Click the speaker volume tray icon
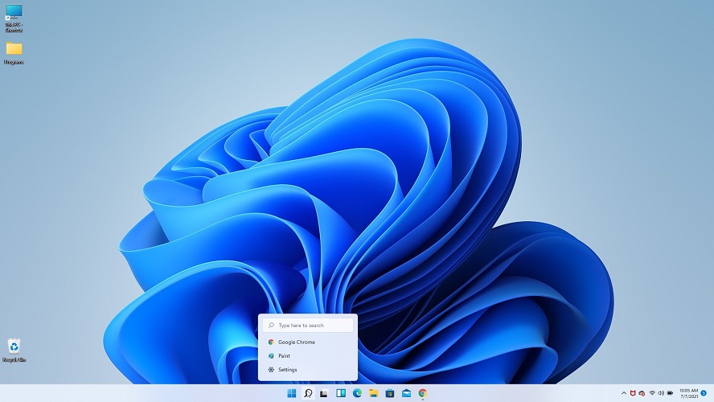The image size is (714, 402). (661, 393)
